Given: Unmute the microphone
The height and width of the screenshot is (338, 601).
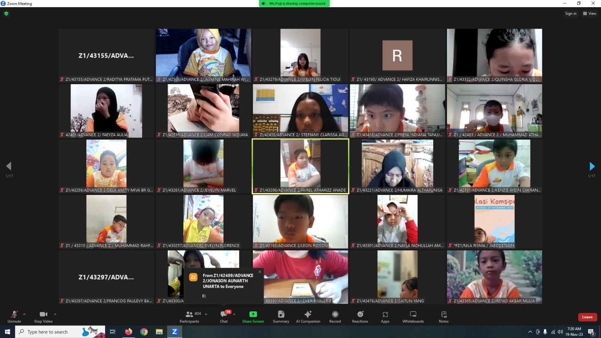Looking at the screenshot, I should click(14, 315).
